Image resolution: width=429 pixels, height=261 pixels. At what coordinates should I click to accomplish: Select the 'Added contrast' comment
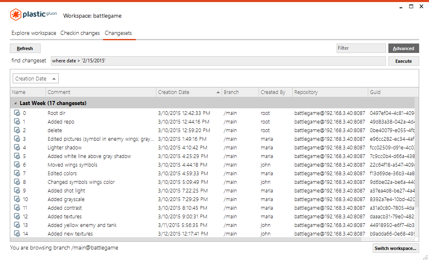(64, 208)
